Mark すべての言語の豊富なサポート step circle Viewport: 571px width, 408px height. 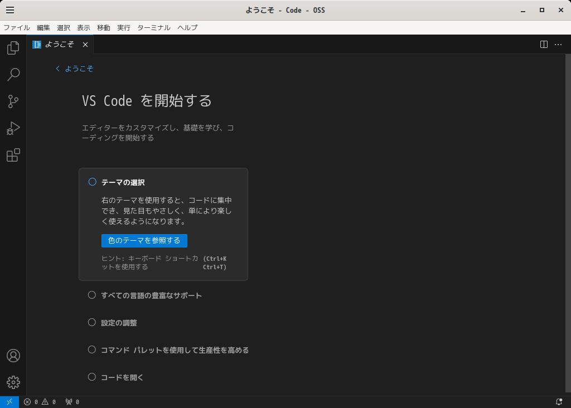[x=92, y=295]
